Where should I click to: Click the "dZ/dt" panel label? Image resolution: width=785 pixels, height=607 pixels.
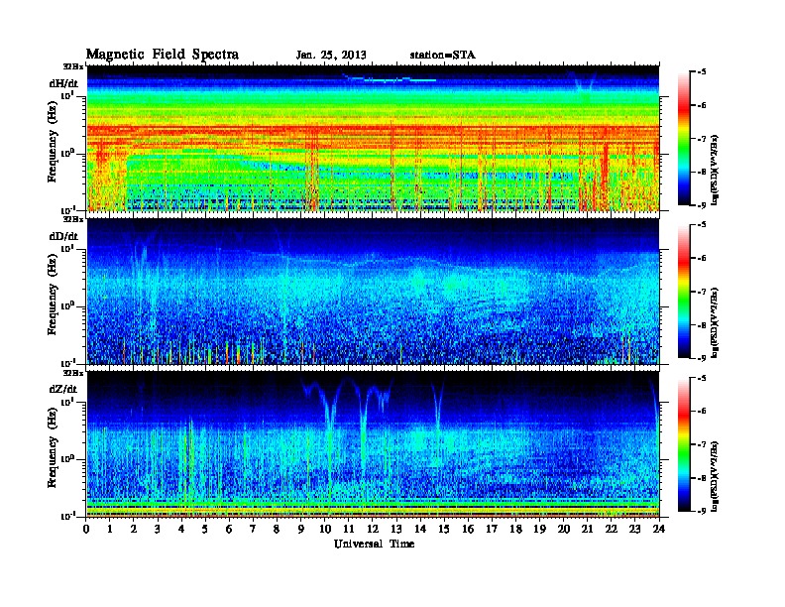(63, 389)
